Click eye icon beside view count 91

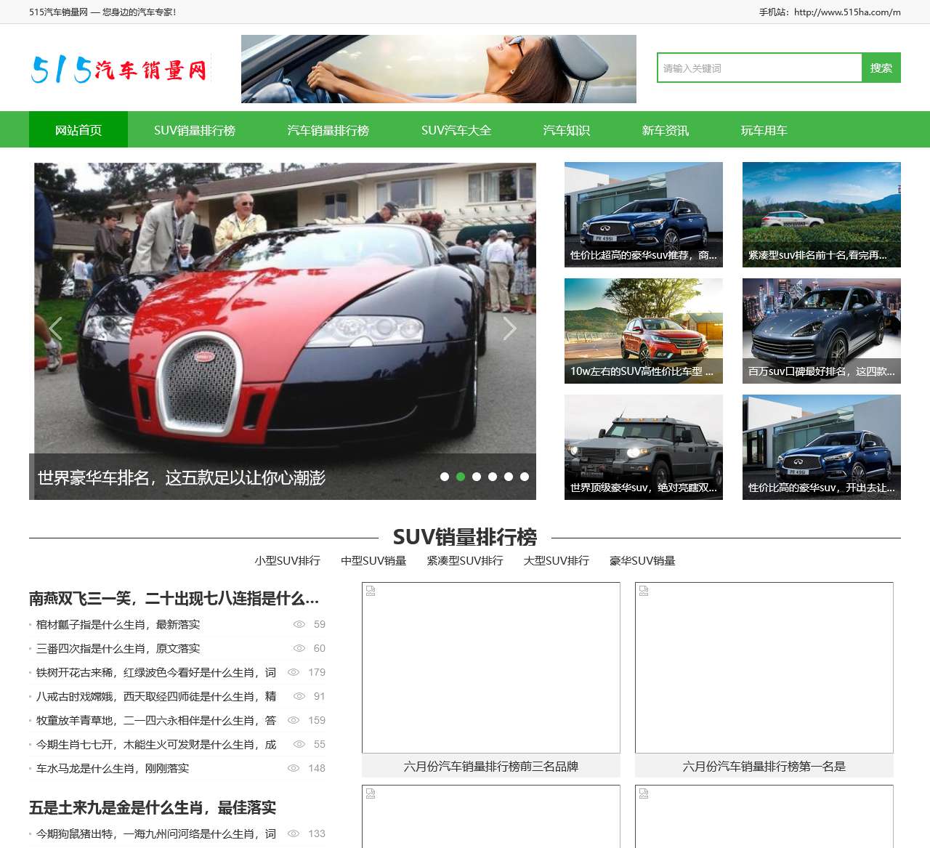click(299, 696)
